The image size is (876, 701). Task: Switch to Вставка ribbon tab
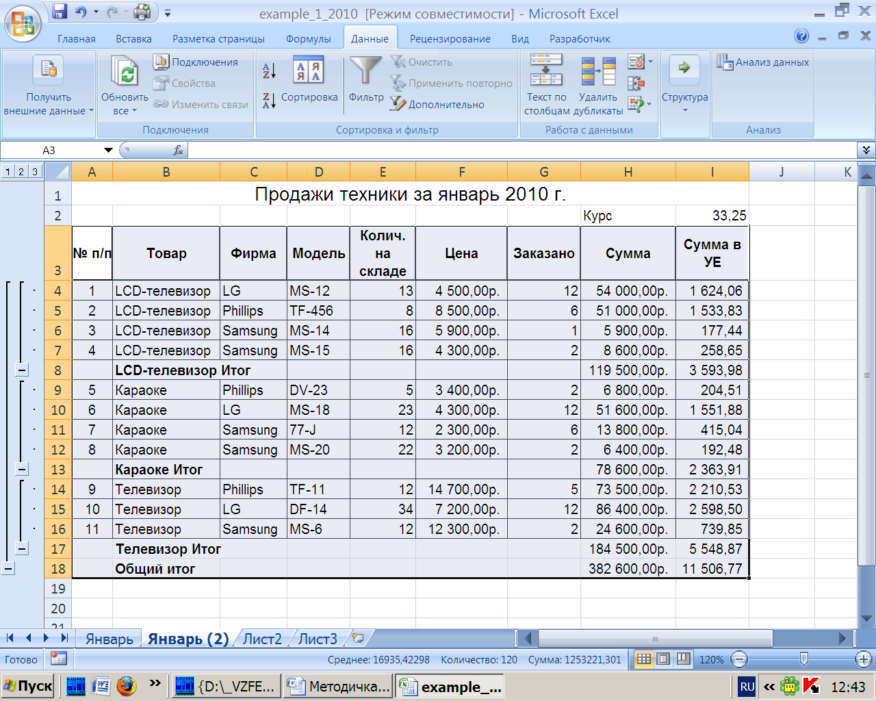(133, 39)
